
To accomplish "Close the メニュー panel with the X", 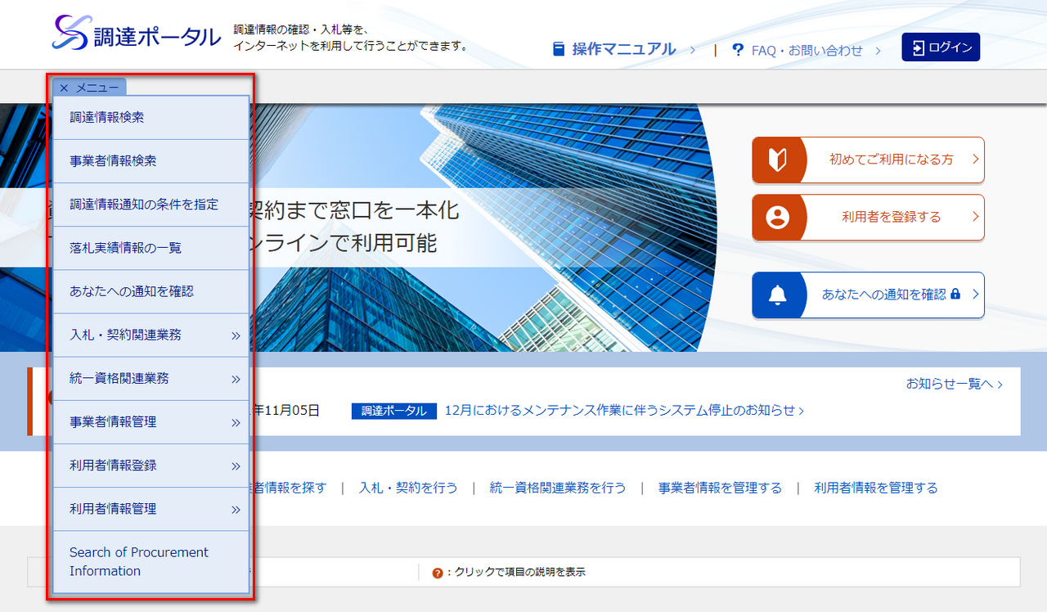I will (64, 88).
